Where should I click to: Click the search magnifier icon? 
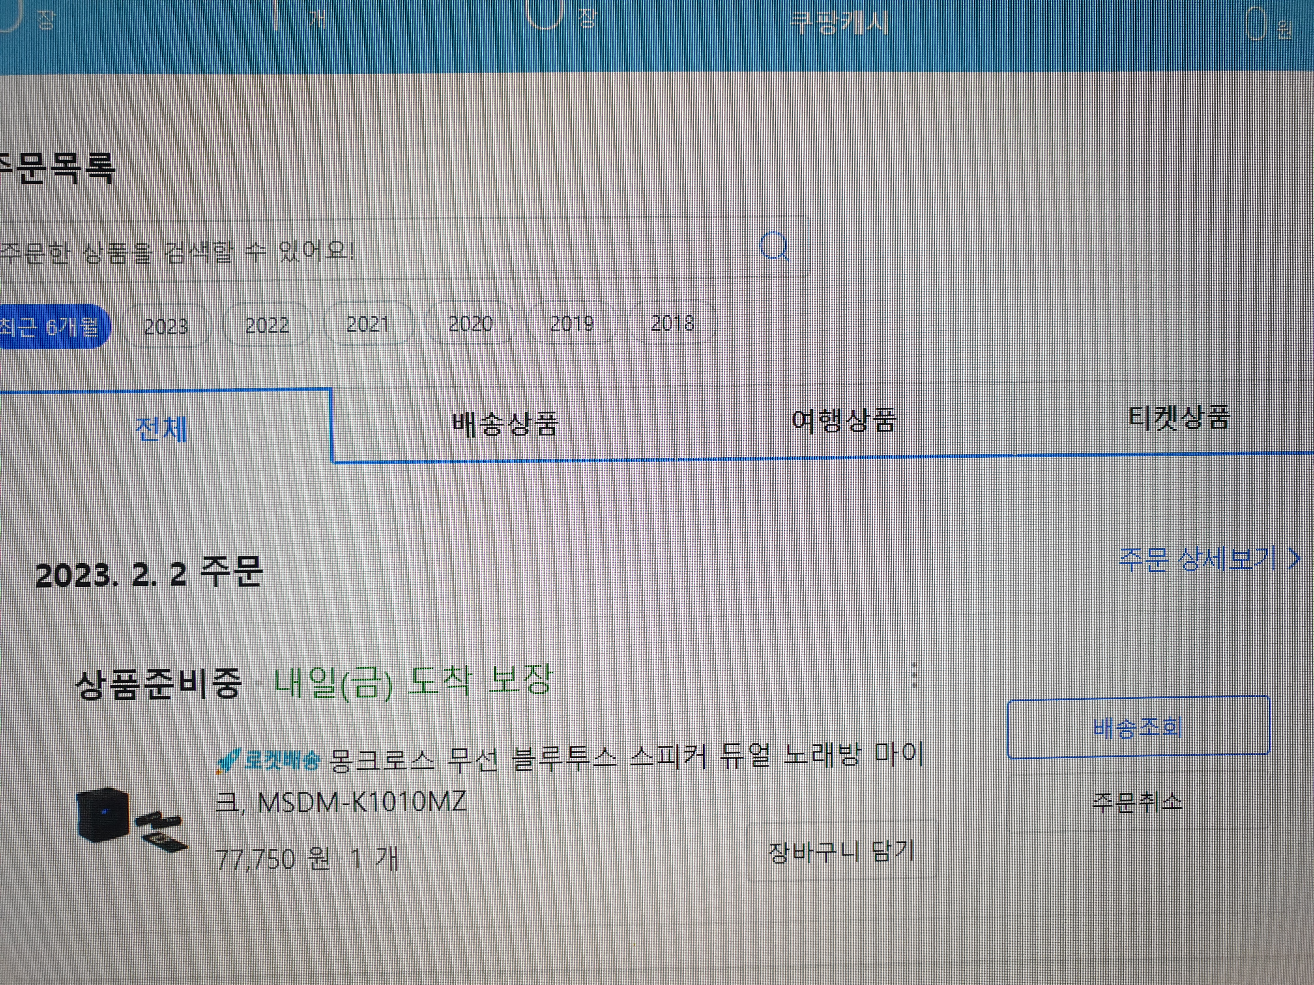[774, 246]
